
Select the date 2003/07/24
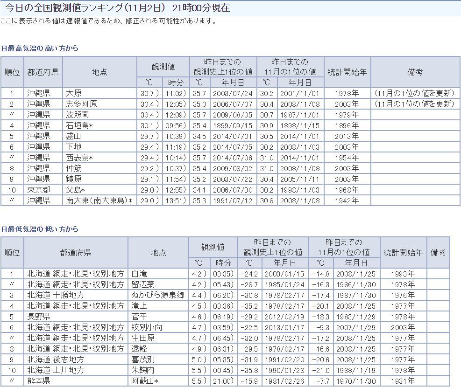pyautogui.click(x=233, y=93)
